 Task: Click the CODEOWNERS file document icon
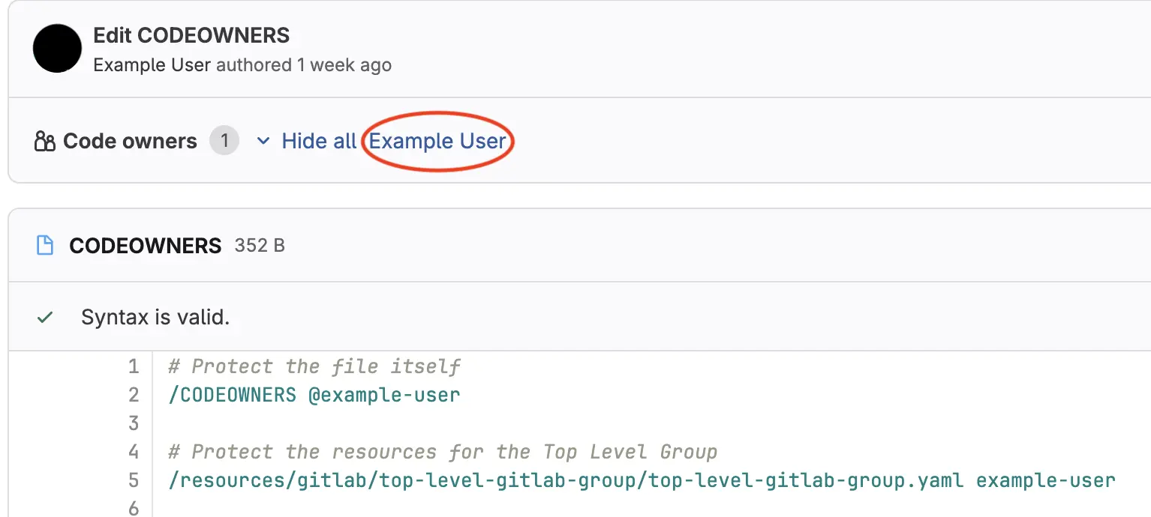pyautogui.click(x=45, y=246)
